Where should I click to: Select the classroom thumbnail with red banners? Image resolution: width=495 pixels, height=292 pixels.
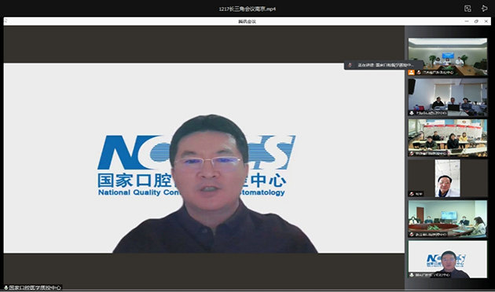pos(448,138)
